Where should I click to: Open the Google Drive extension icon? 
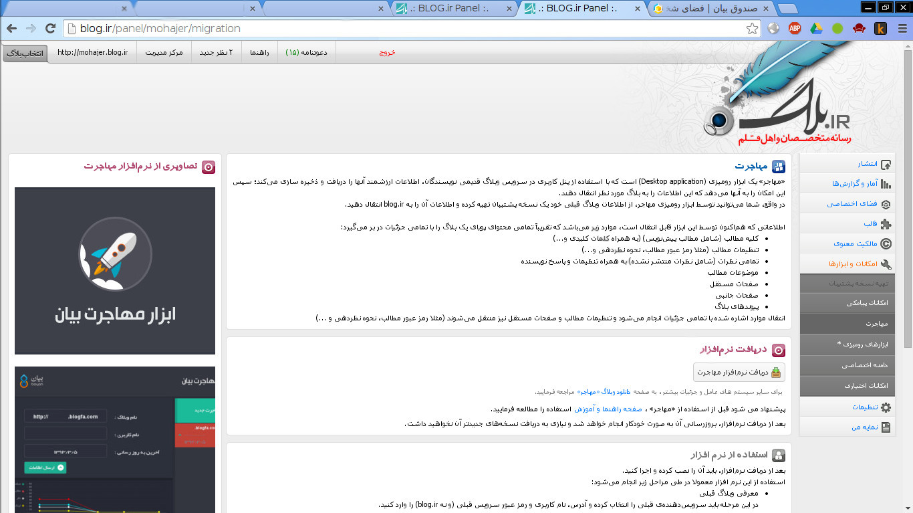coord(816,28)
